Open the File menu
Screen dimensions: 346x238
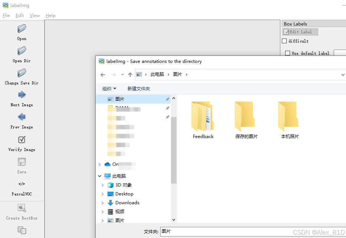click(6, 16)
